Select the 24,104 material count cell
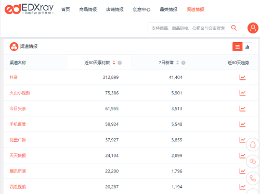The width and height of the screenshot is (260, 194). pyautogui.click(x=112, y=155)
